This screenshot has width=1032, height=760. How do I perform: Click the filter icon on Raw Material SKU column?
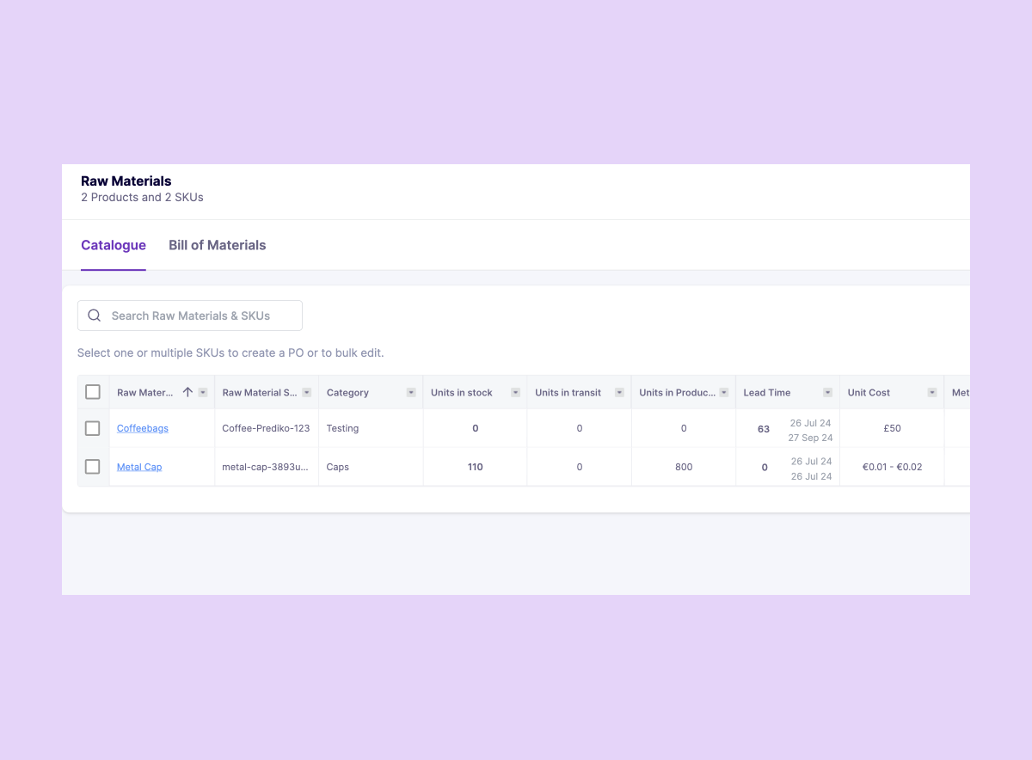click(307, 392)
